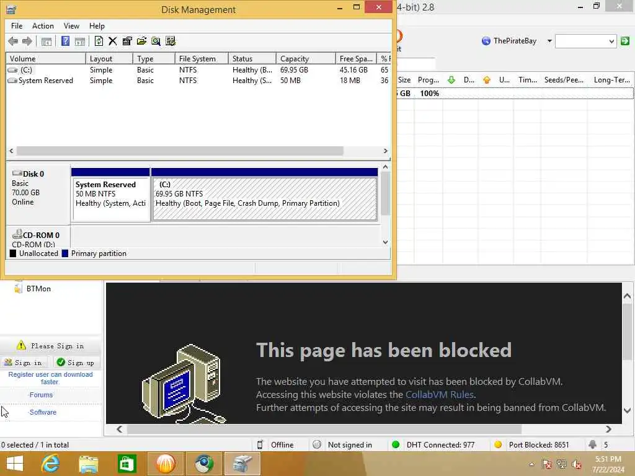Click the disk view down scroll arrow

pyautogui.click(x=385, y=242)
